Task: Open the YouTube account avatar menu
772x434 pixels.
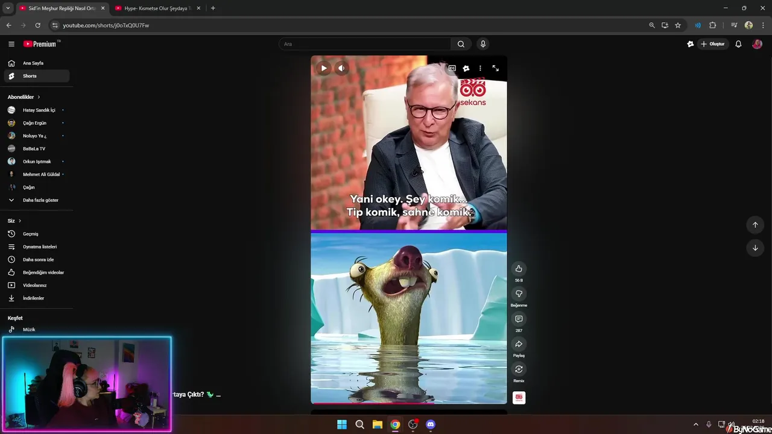Action: click(x=757, y=44)
